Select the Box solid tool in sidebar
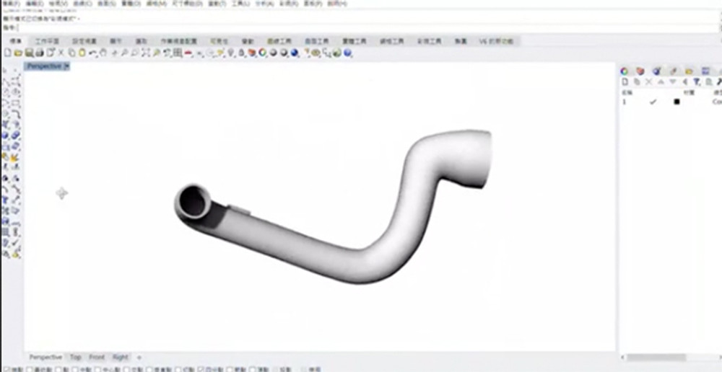The height and width of the screenshot is (372, 722). click(5, 136)
